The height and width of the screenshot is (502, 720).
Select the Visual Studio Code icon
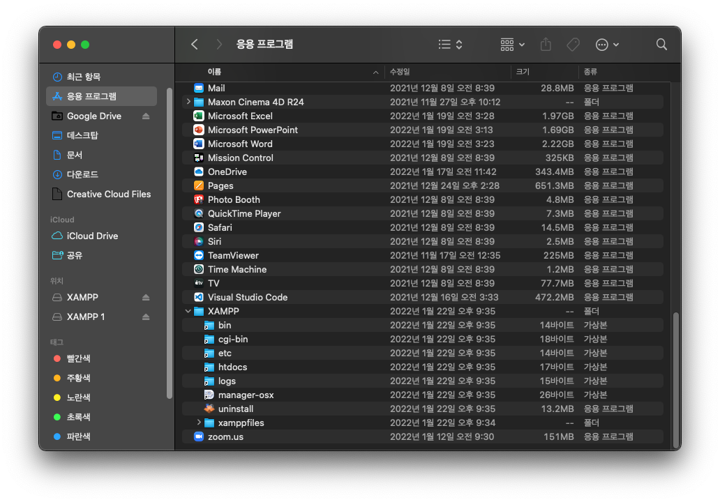[199, 297]
